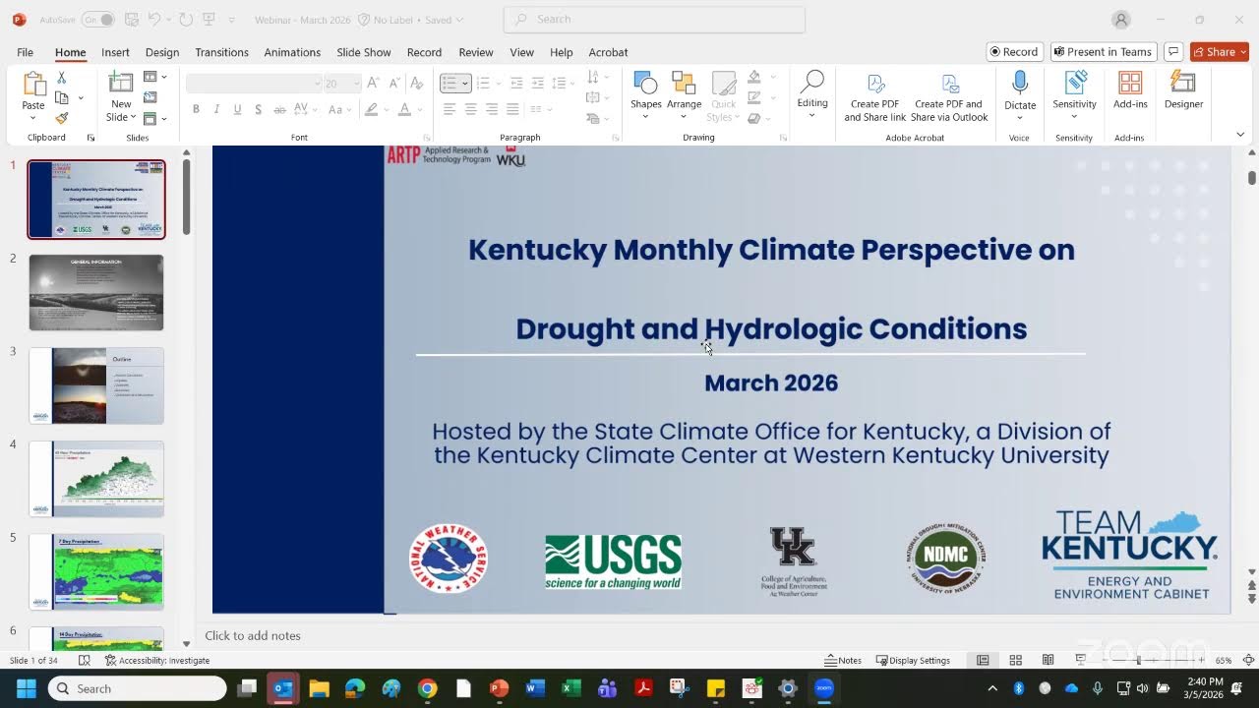Open the Slide Show tab
Viewport: 1259px width, 708px height.
click(x=364, y=52)
